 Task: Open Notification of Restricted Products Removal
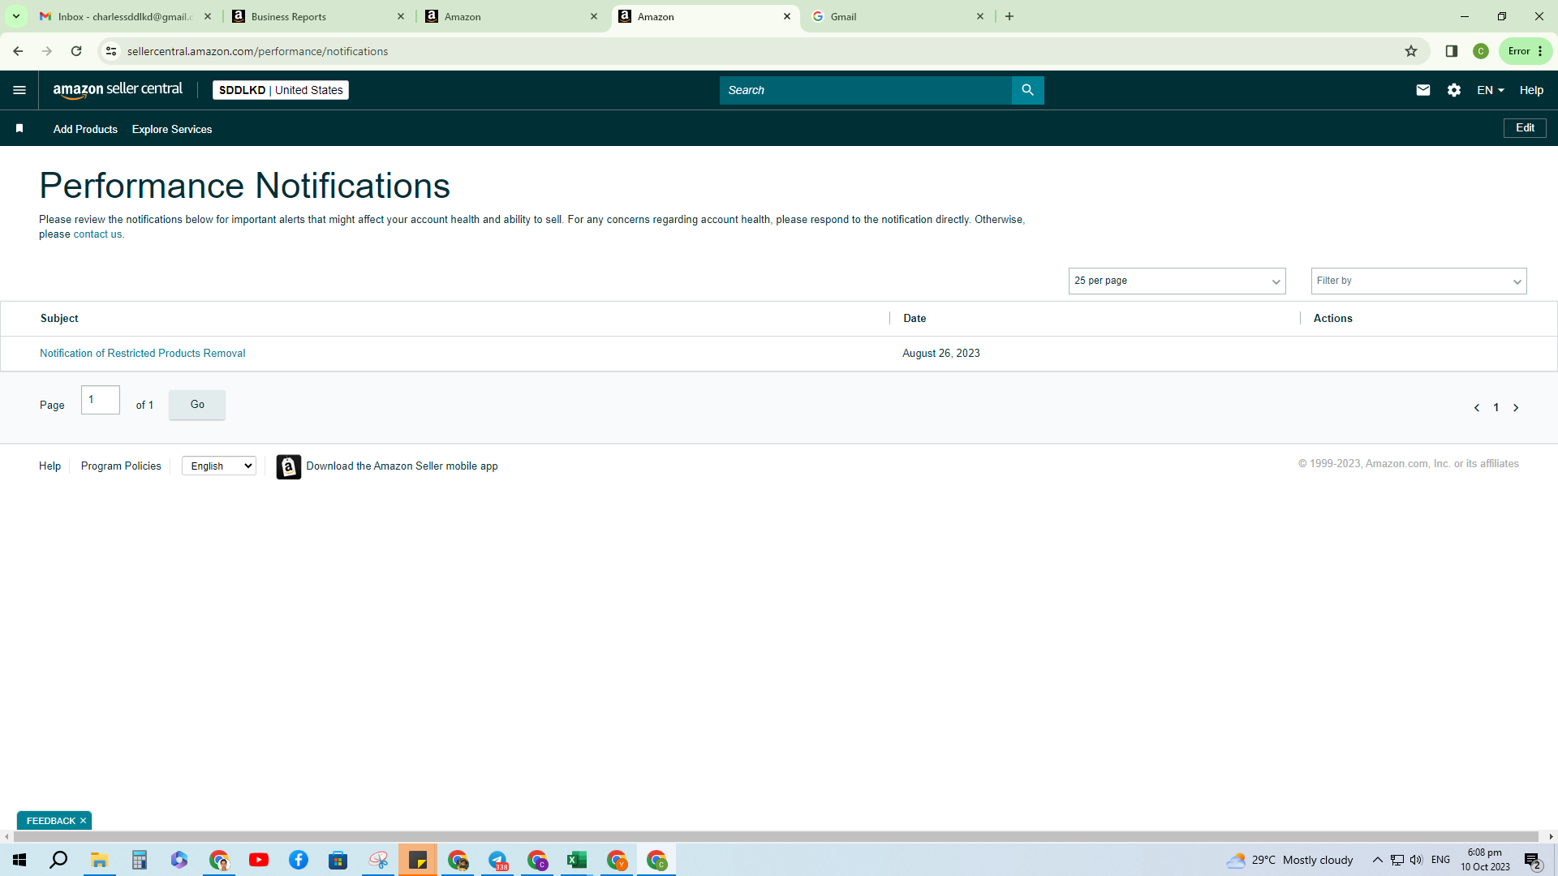[x=143, y=354]
